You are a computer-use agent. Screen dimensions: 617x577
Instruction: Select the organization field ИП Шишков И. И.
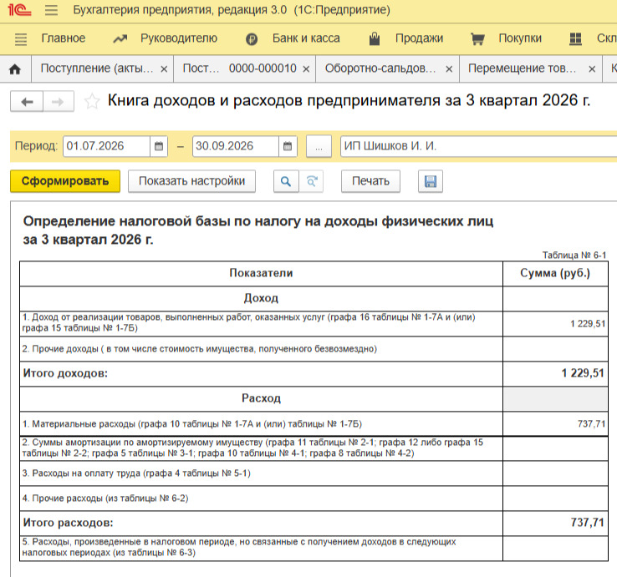[x=478, y=146]
